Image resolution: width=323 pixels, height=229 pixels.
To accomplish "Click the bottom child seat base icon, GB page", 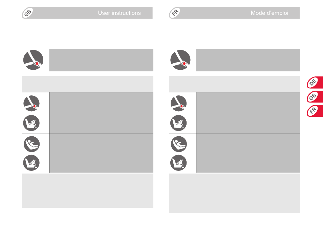I will (x=31, y=163).
